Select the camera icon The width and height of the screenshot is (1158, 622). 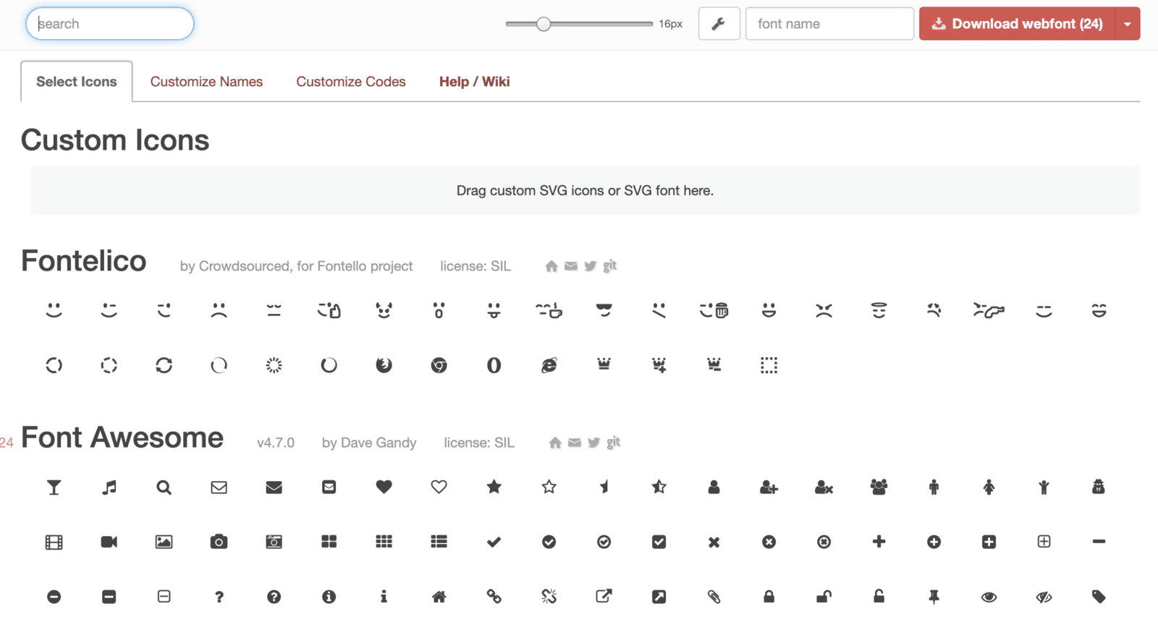pos(219,542)
